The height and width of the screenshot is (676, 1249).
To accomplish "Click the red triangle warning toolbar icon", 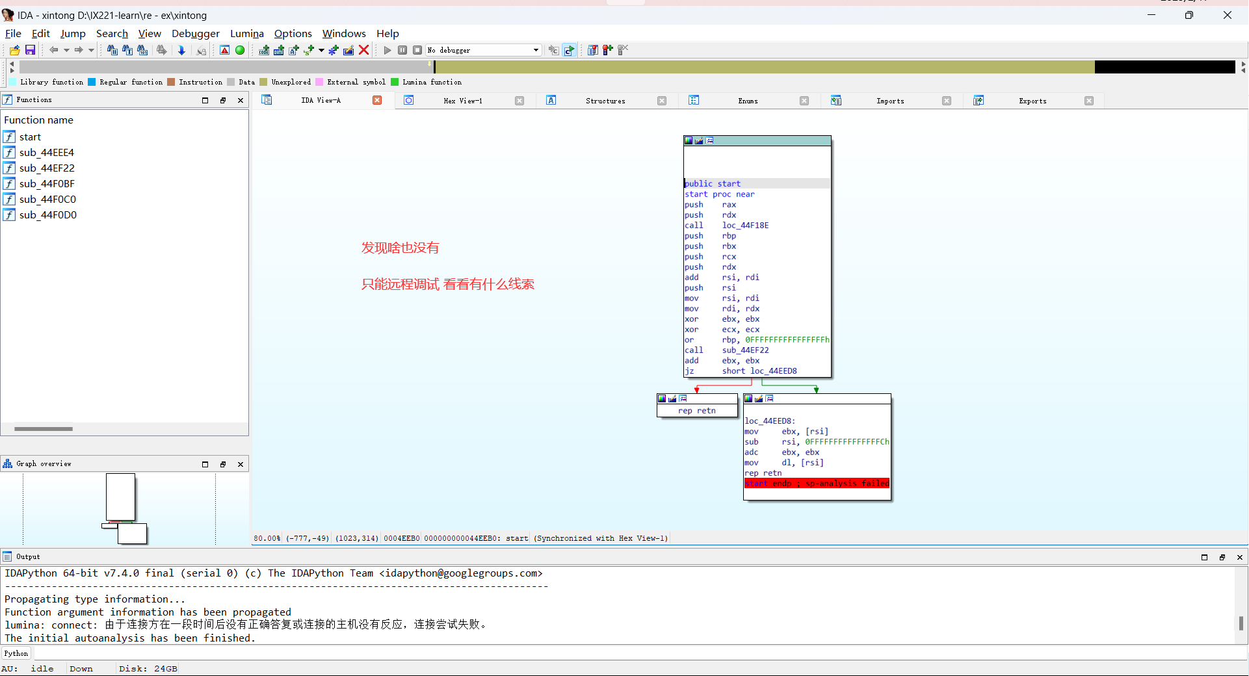I will pos(224,50).
